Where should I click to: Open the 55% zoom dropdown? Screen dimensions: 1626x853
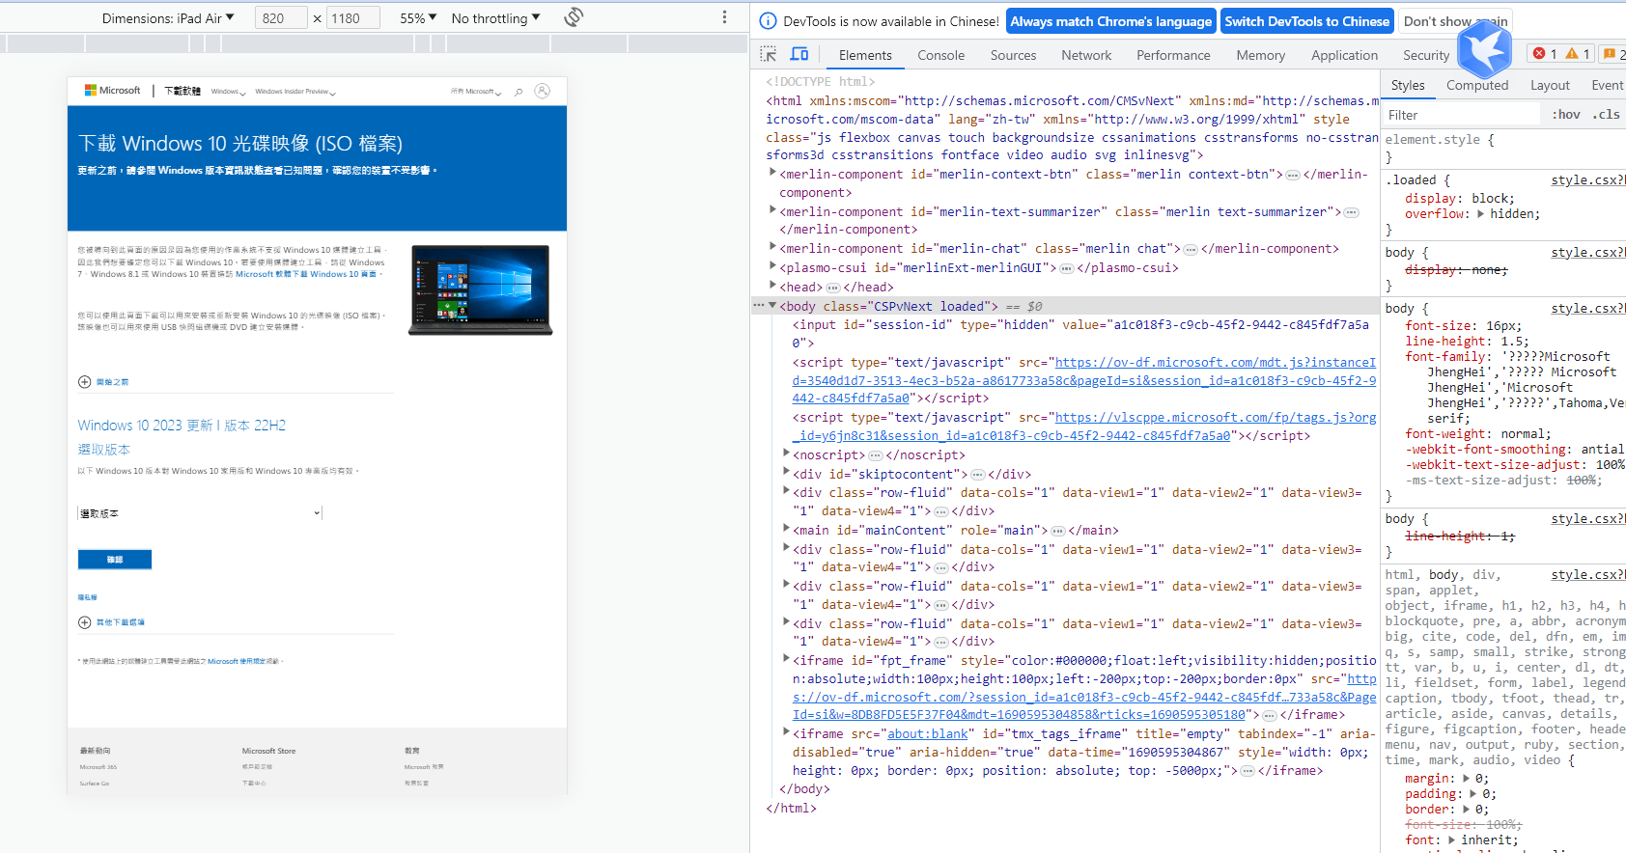(x=418, y=18)
